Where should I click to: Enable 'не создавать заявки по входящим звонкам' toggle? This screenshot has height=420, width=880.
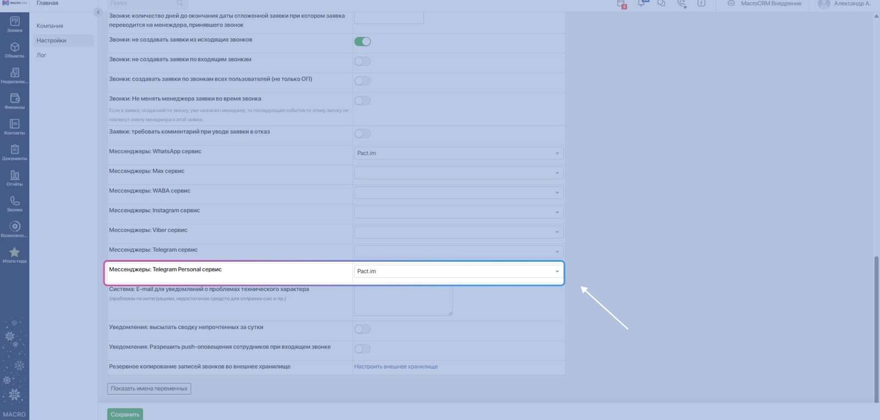click(x=362, y=62)
